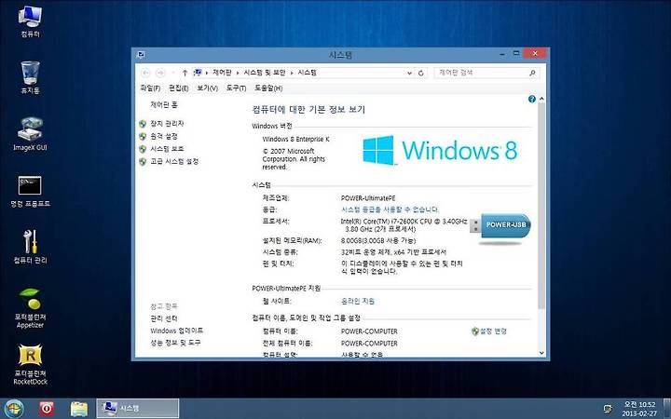Open the 컴퓨터 desktop icon
This screenshot has width=671, height=419.
pos(30,21)
